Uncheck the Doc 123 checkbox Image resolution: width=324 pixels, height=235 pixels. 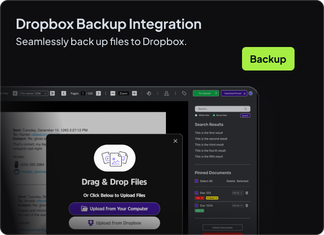tap(196, 192)
